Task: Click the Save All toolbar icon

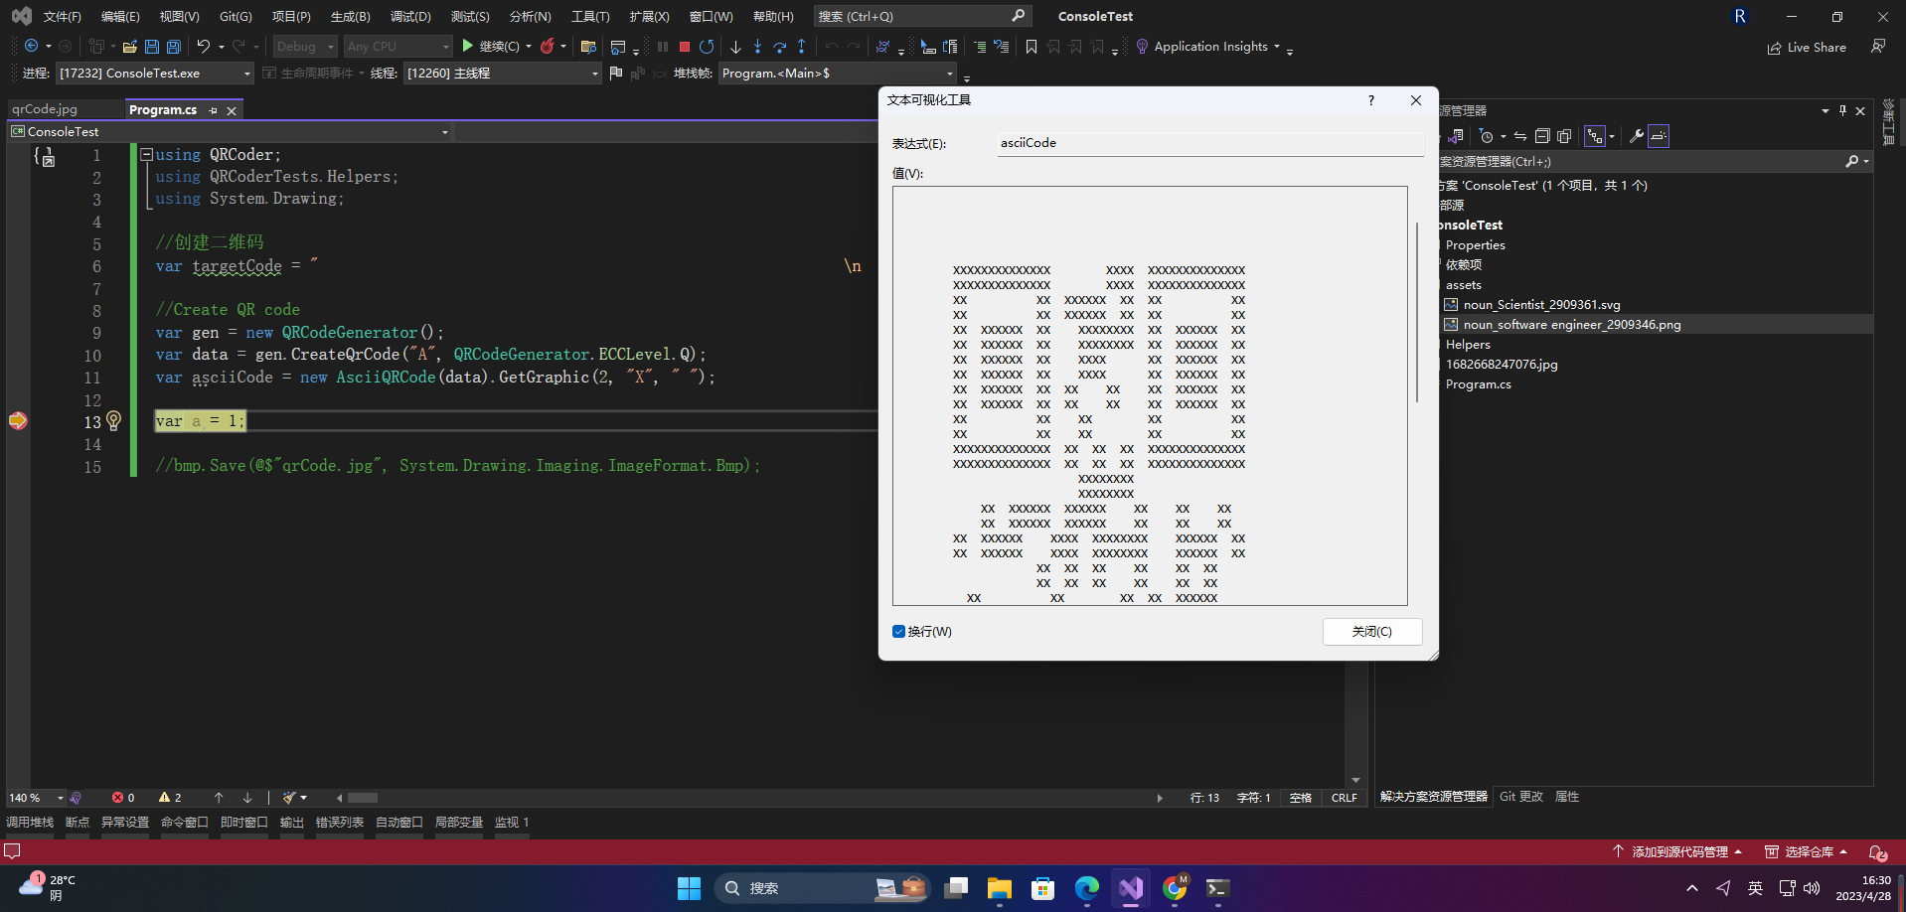Action: point(174,47)
